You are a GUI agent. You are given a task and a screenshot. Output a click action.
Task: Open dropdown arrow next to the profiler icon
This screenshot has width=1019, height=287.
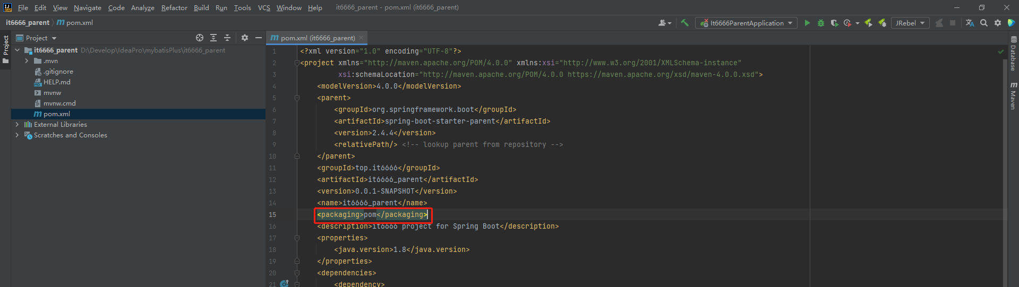click(857, 23)
